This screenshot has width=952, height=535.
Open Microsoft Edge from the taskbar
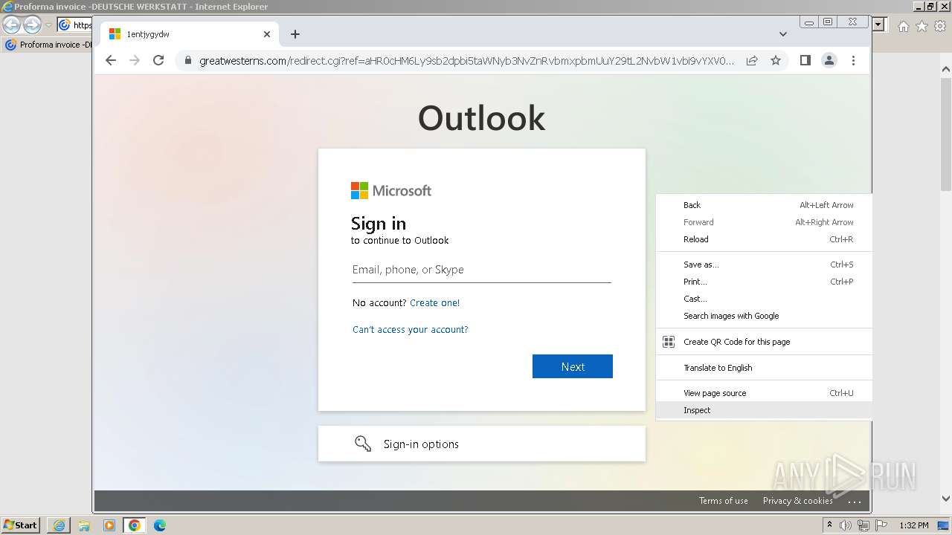(160, 525)
